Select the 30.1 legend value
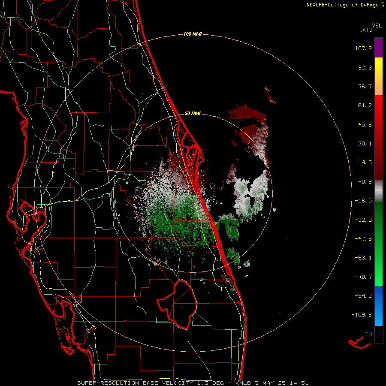The width and height of the screenshot is (386, 386). (365, 144)
